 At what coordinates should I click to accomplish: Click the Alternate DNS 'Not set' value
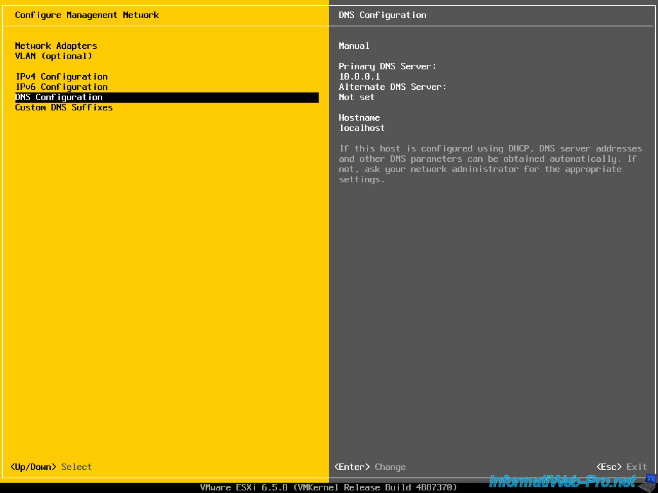(356, 98)
